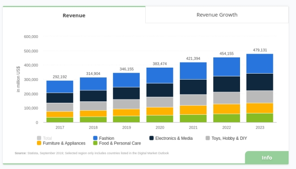Click the 479,131 total label above 2023

click(x=260, y=50)
